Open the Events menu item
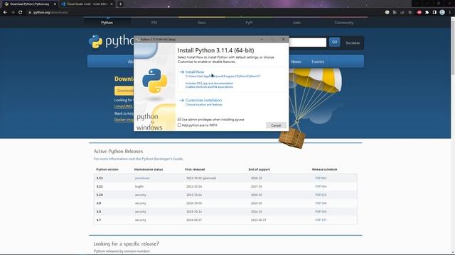455x255 pixels. [318, 62]
